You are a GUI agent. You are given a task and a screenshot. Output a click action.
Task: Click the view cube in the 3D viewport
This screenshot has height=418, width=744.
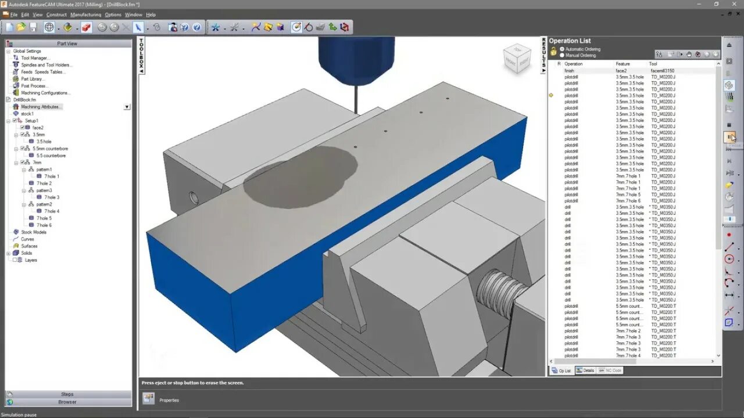point(517,58)
